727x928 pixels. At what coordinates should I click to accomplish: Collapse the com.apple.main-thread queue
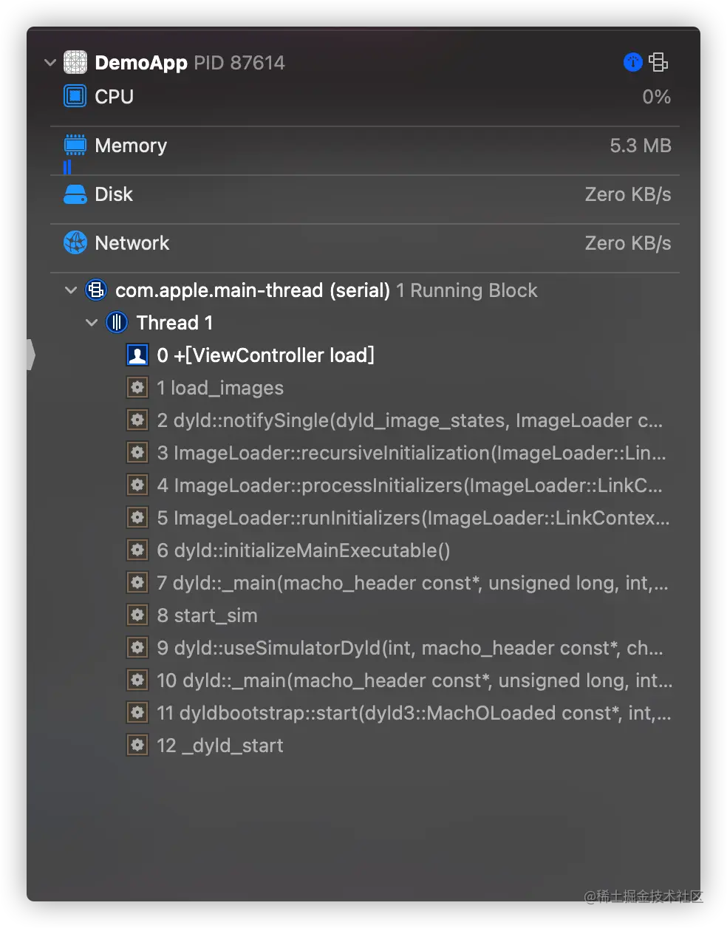(71, 290)
